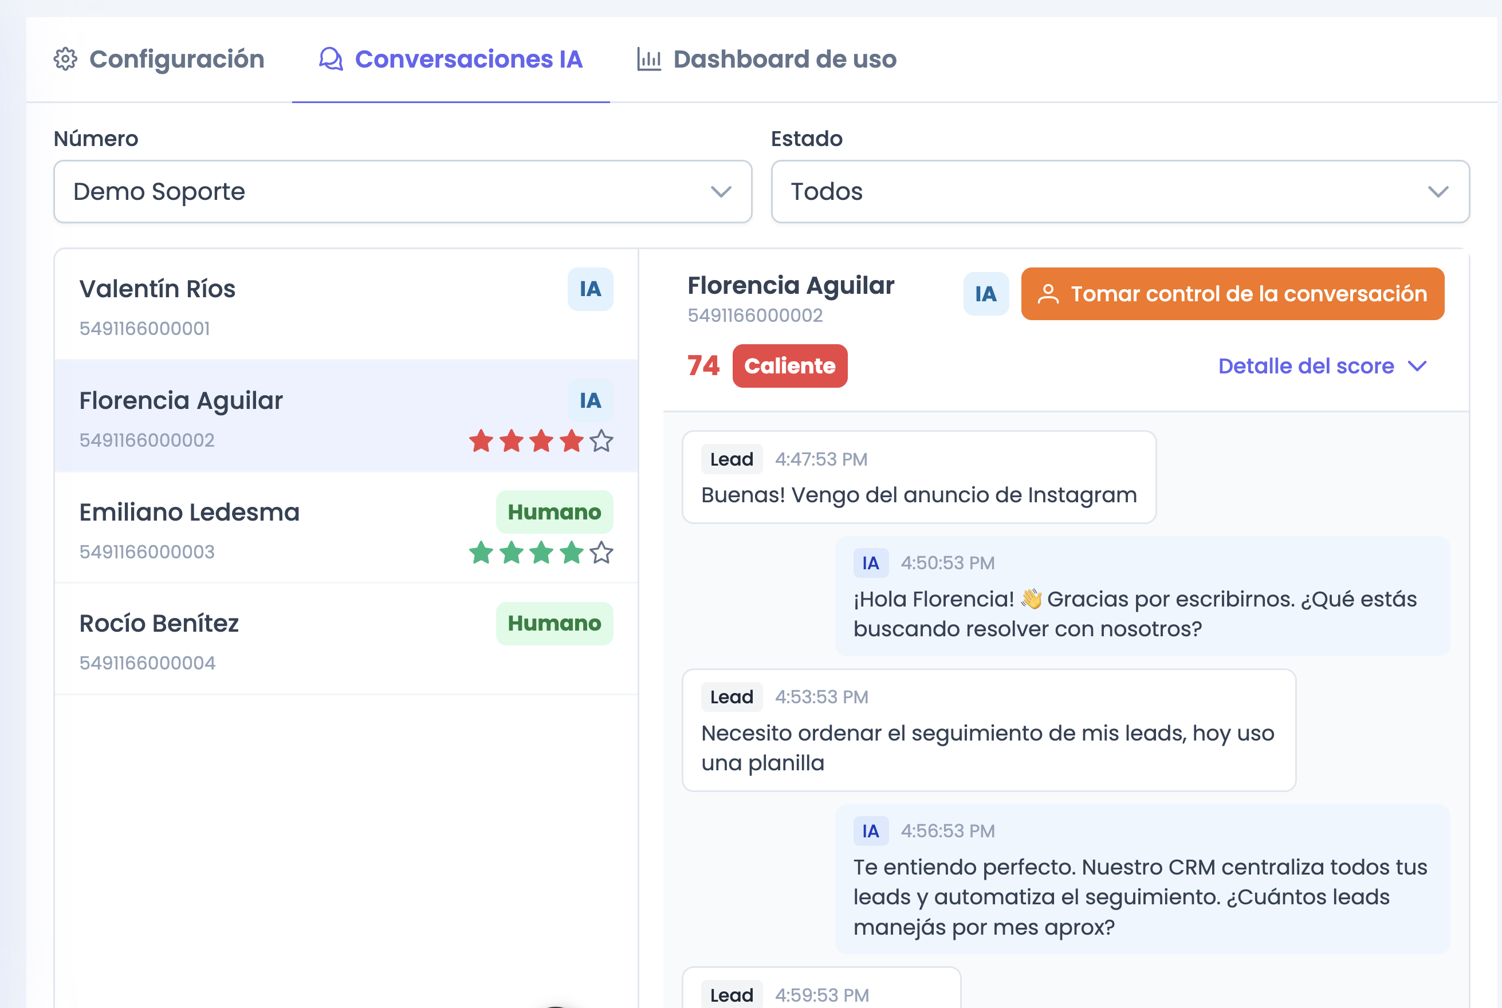Open Valentín Ríos conversation
1502x1008 pixels.
coord(346,305)
